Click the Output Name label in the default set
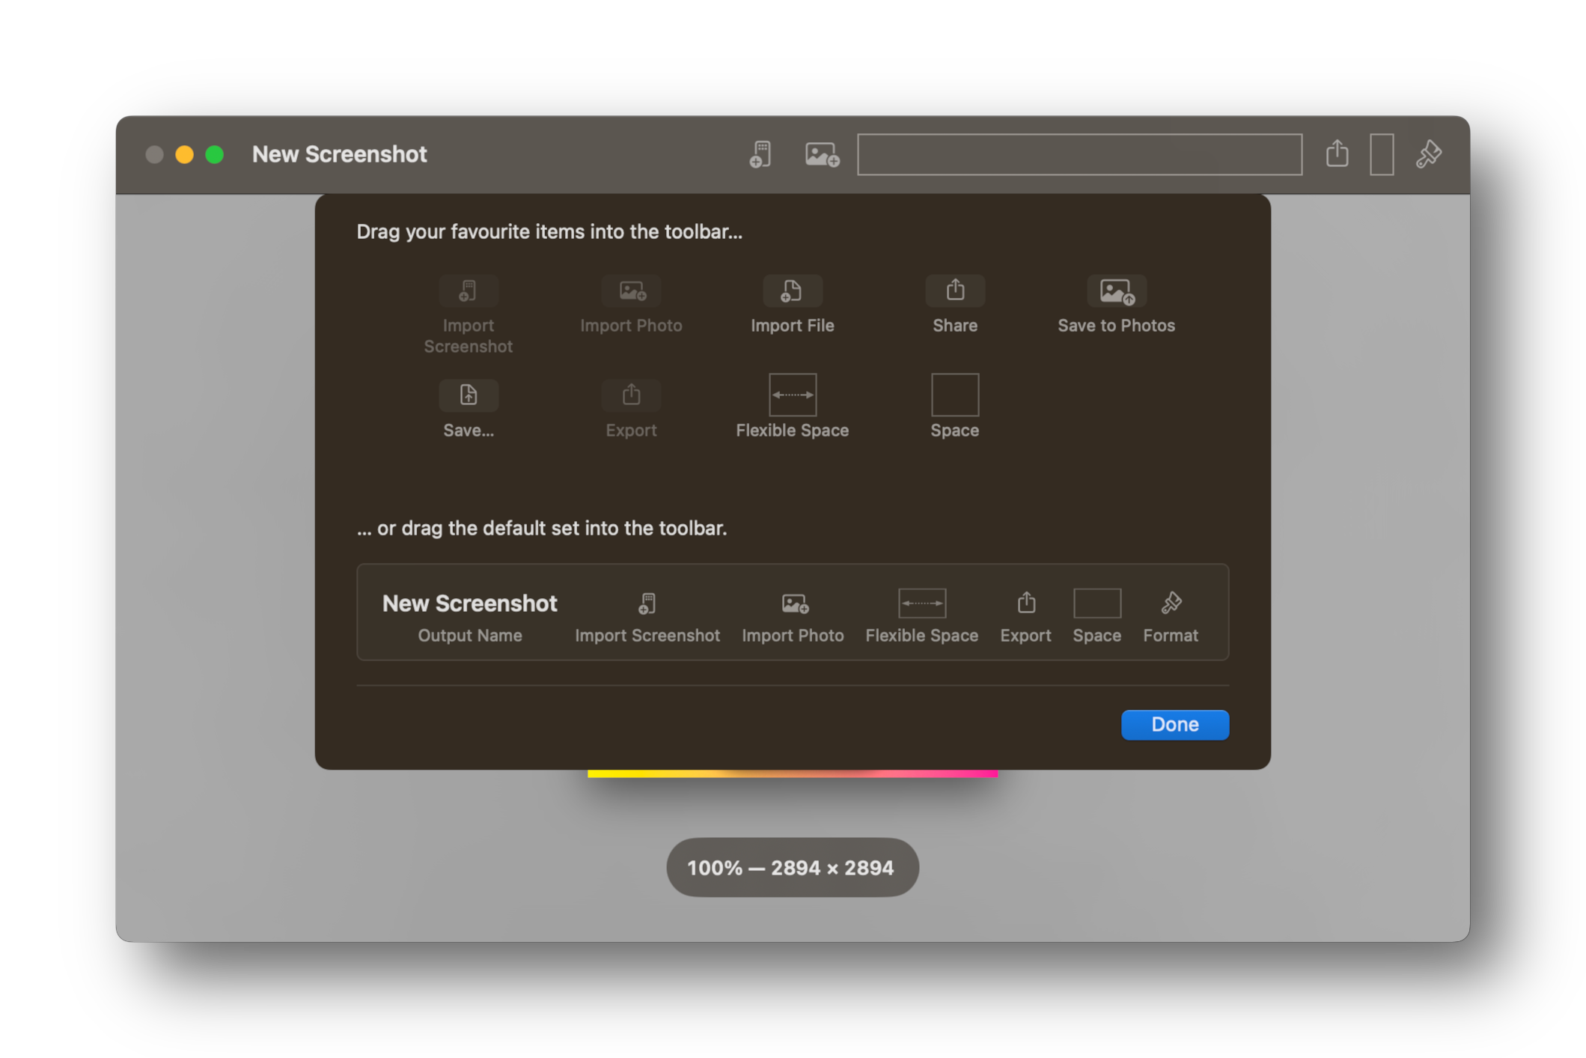 point(469,635)
